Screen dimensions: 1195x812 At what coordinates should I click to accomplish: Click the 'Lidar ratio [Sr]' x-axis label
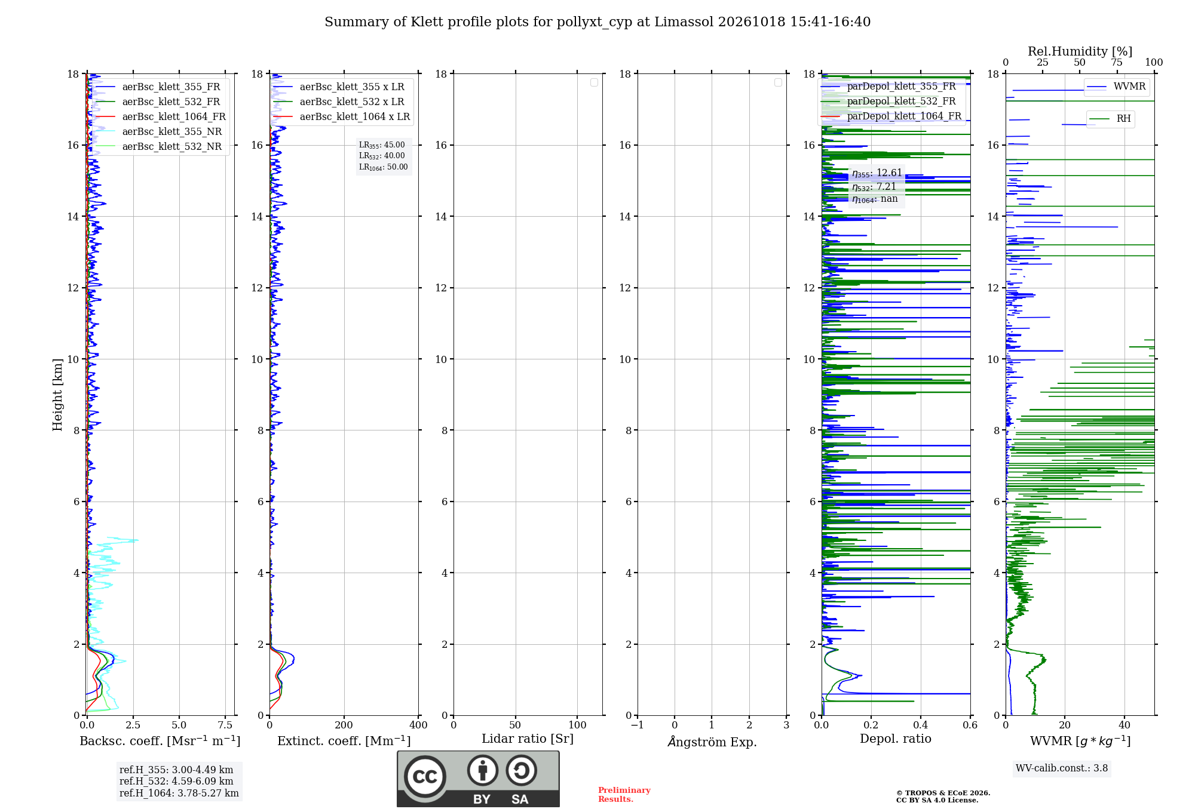528,739
